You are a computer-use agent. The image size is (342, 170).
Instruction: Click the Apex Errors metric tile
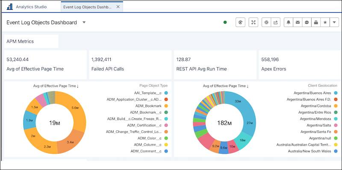(300, 65)
